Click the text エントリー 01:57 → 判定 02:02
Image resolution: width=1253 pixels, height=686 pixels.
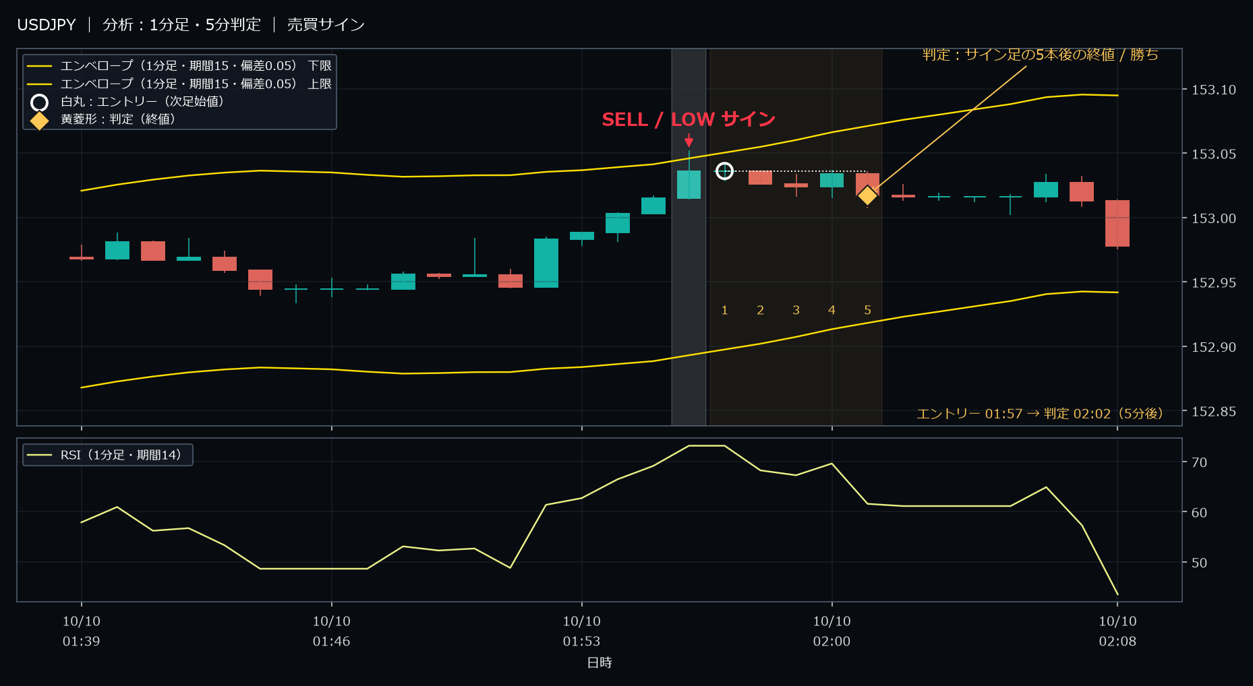click(1014, 414)
